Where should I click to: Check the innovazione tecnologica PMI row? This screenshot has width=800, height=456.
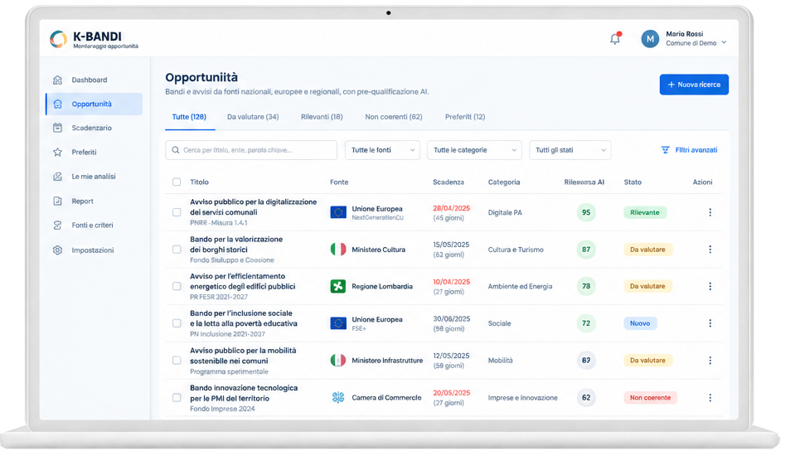177,398
